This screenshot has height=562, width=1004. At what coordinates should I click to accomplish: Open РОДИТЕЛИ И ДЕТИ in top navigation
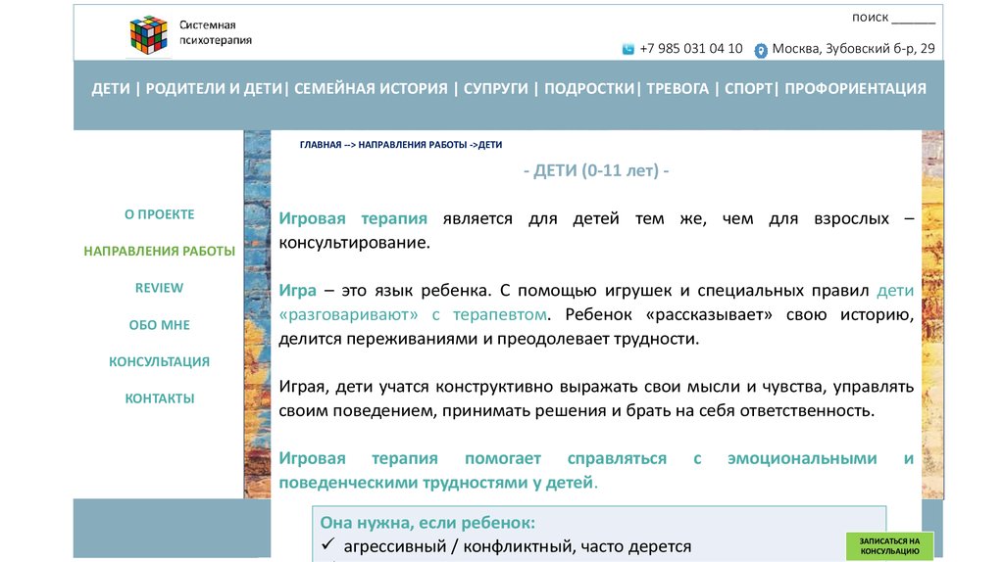click(214, 89)
